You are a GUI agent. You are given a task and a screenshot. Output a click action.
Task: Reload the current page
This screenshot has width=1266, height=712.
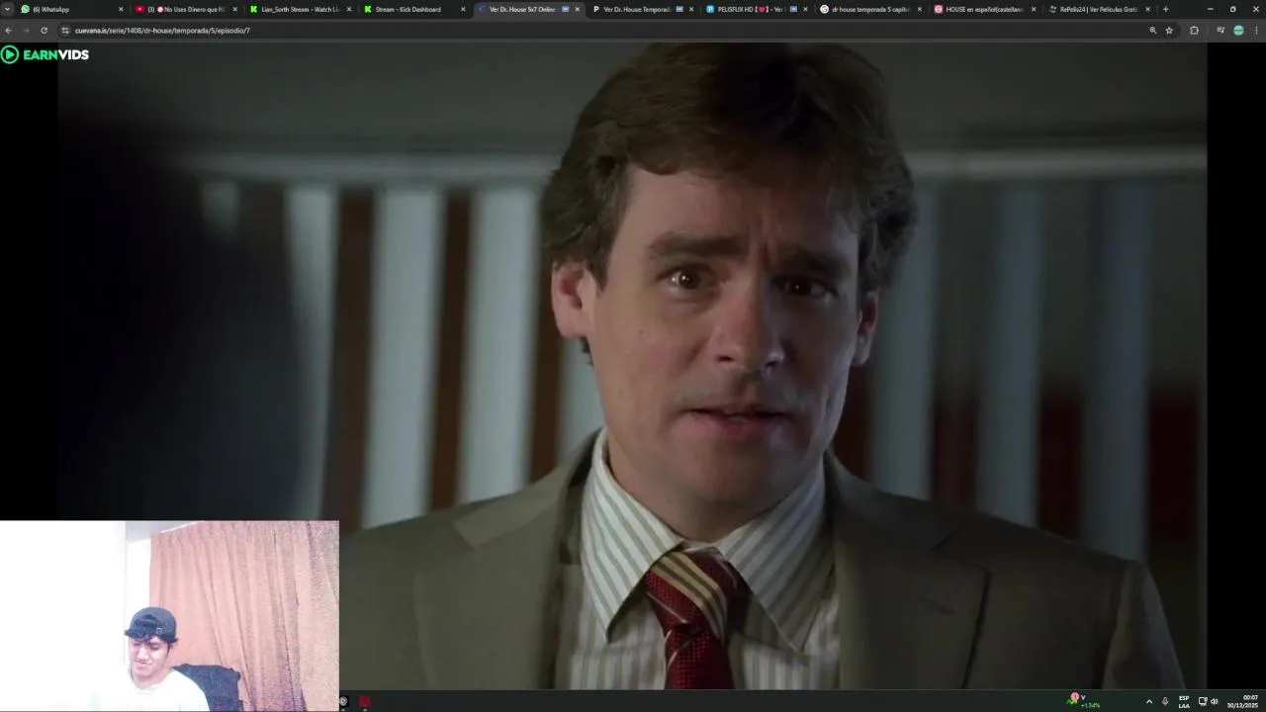[x=44, y=31]
